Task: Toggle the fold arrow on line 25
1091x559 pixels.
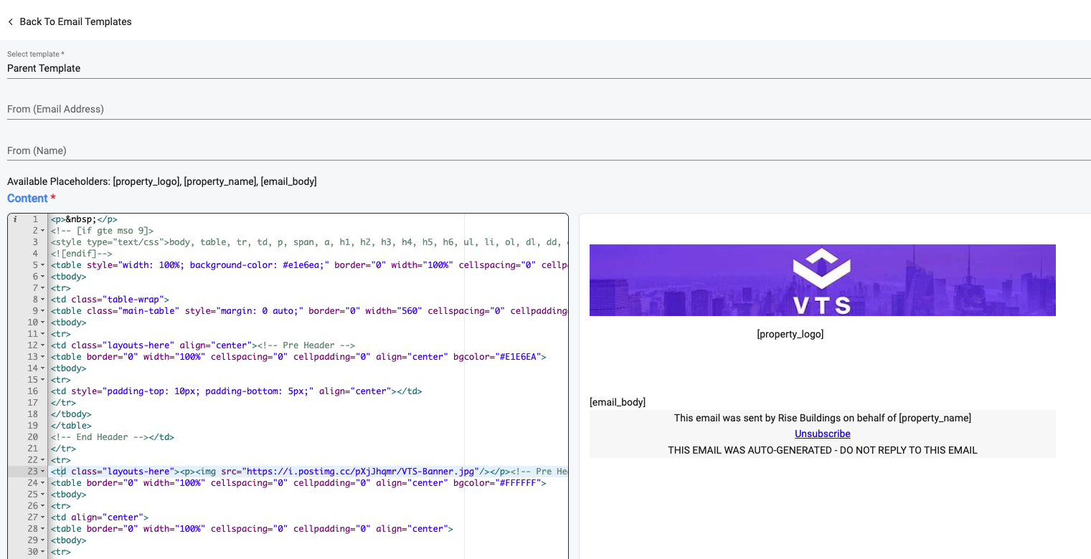Action: [43, 494]
